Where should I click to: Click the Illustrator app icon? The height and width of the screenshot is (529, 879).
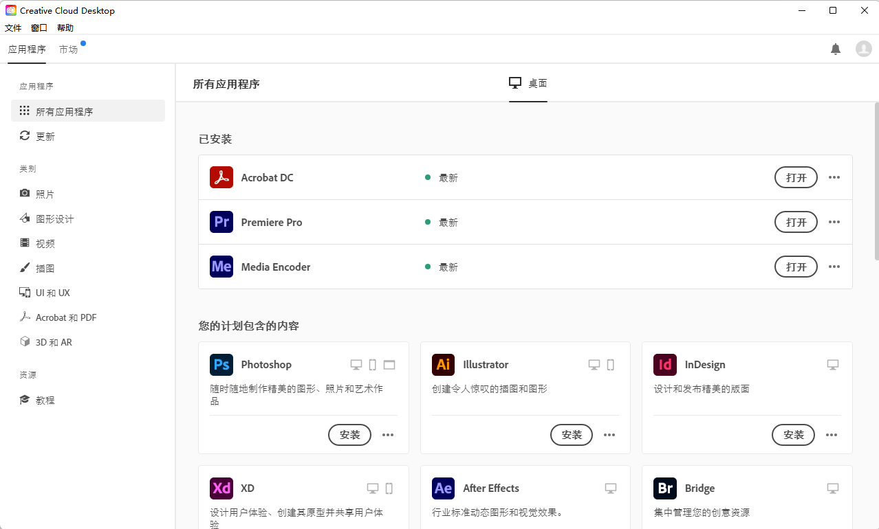click(x=444, y=364)
